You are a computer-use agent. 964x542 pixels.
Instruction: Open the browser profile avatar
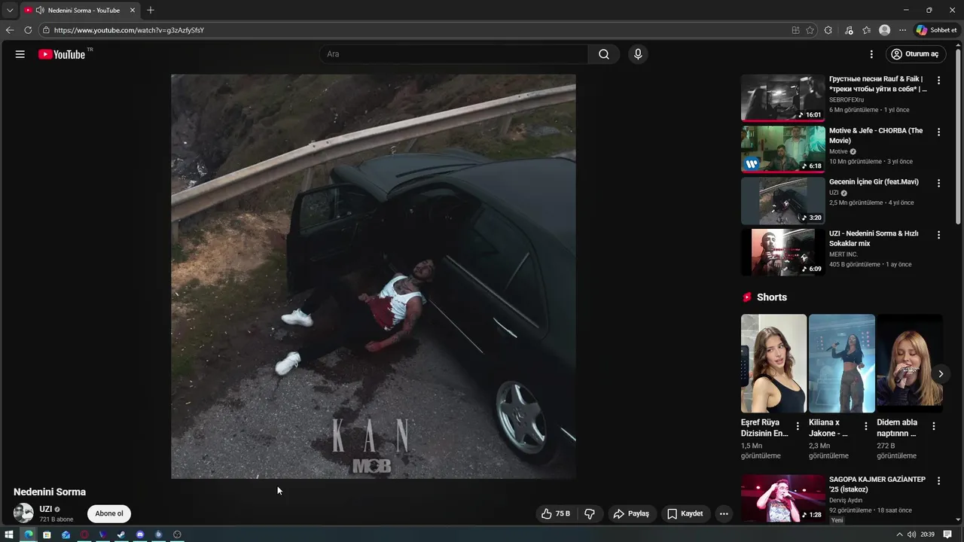click(885, 30)
